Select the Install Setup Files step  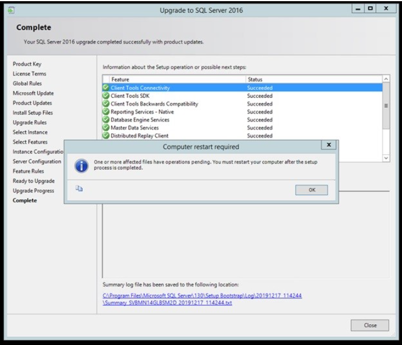click(33, 112)
